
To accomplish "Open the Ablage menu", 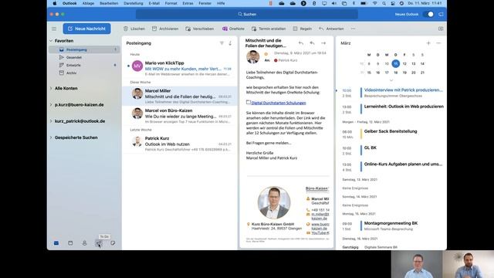I will coord(88,3).
